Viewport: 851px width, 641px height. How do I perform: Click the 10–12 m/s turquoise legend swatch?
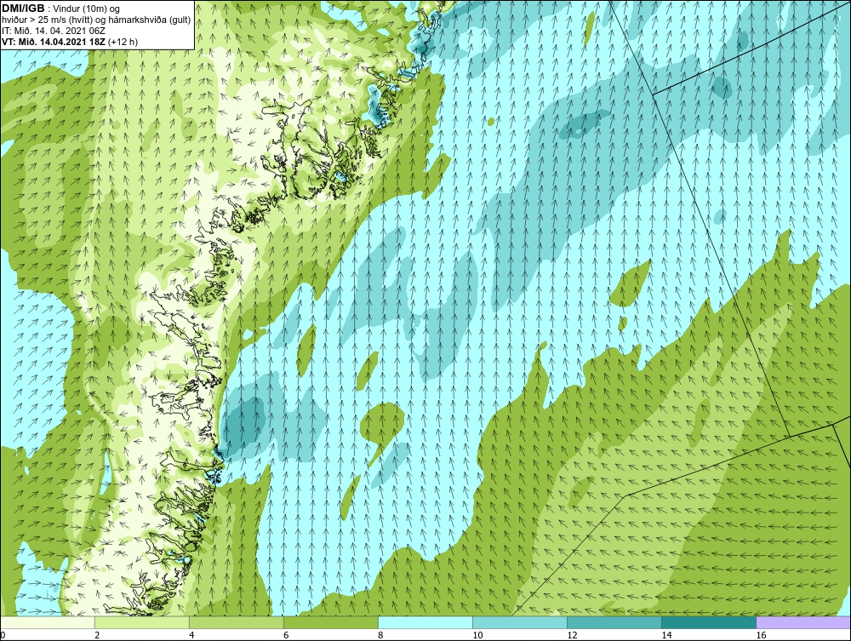tap(519, 622)
